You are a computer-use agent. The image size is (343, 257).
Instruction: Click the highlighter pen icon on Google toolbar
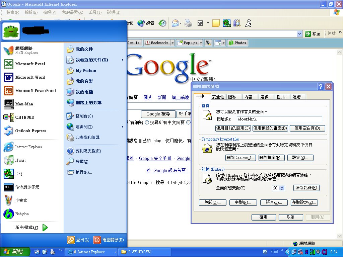208,42
